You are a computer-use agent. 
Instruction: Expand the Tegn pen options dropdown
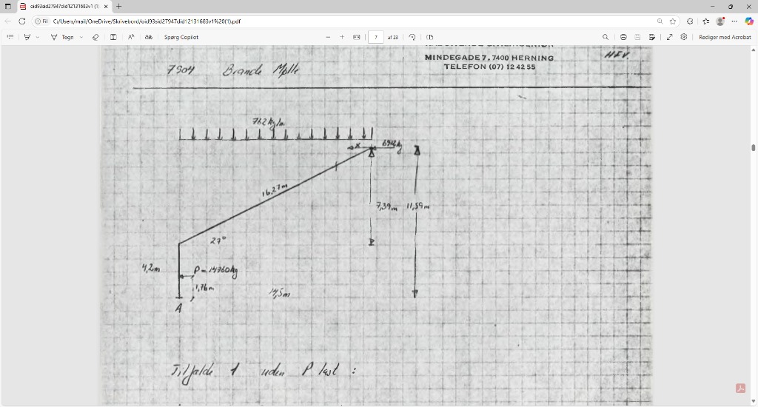point(81,37)
